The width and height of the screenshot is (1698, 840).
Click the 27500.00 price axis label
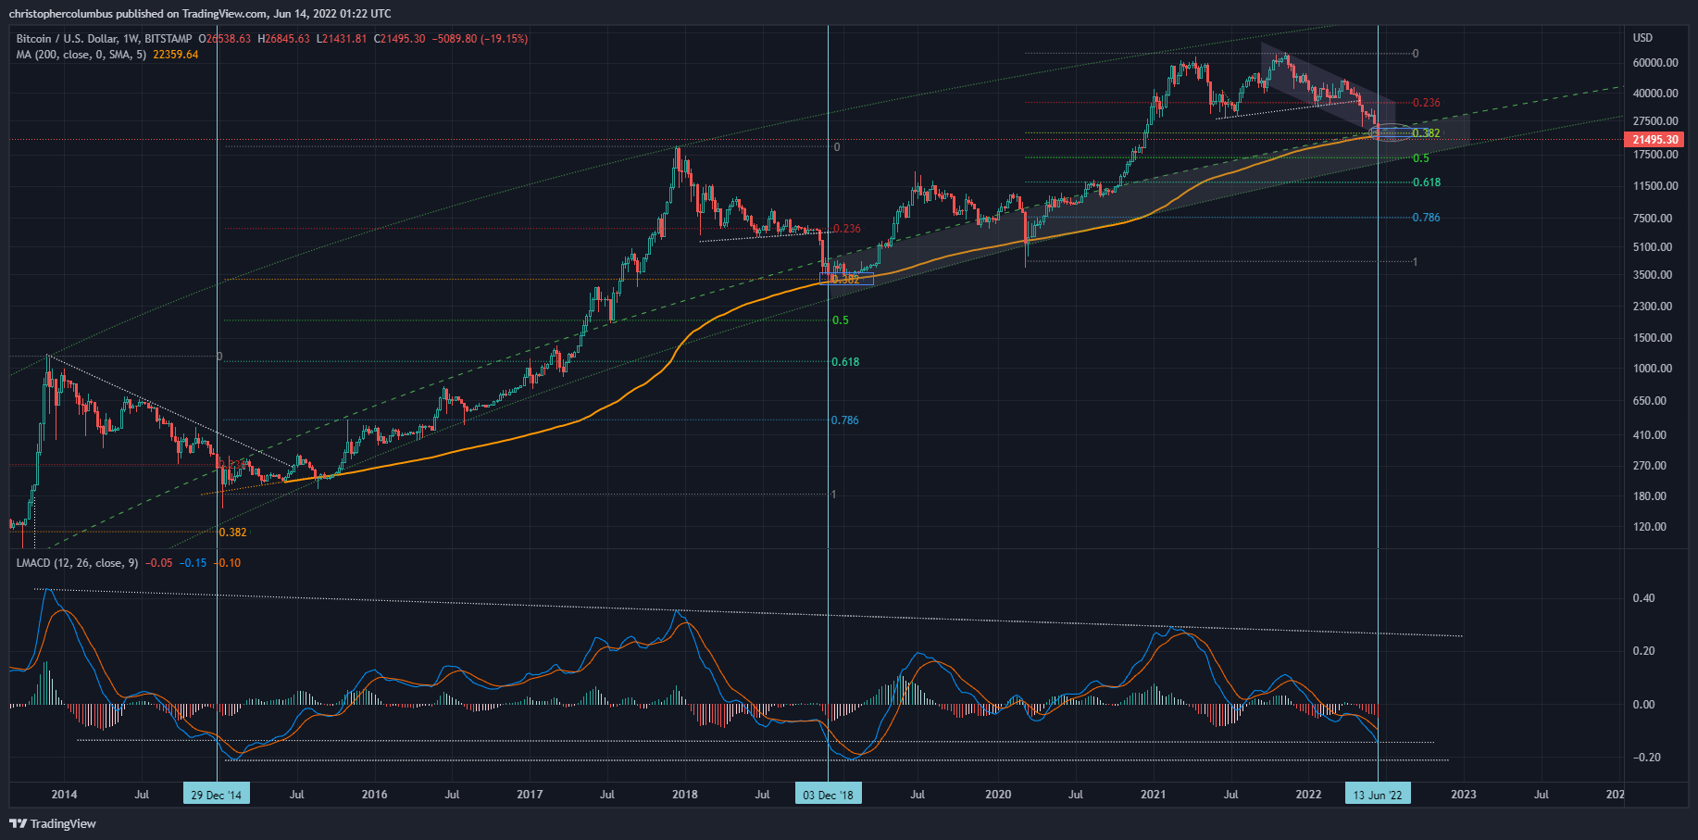[1655, 121]
